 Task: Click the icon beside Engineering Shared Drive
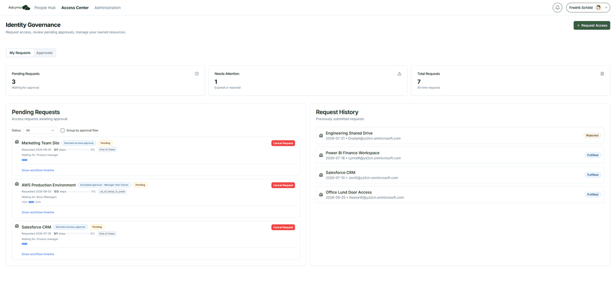(x=321, y=136)
